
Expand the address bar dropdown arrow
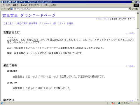(129, 9)
